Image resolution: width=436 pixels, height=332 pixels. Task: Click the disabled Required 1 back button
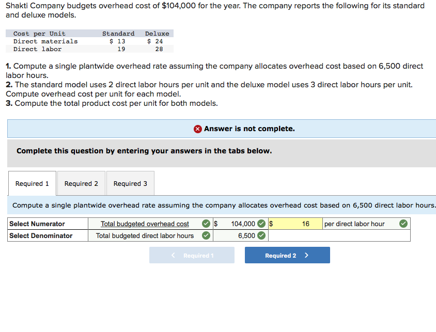[x=192, y=255]
